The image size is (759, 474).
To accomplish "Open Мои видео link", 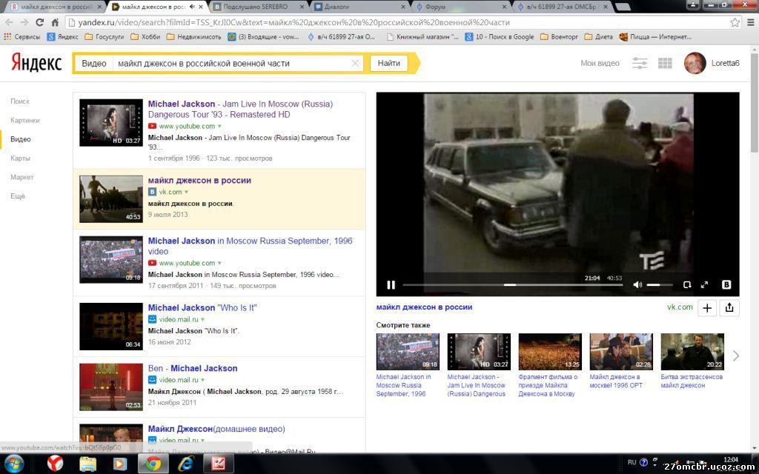I will point(600,64).
